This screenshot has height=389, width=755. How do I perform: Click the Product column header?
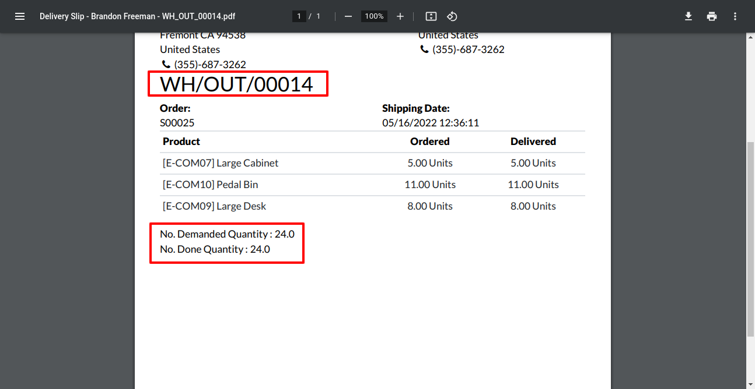coord(181,142)
